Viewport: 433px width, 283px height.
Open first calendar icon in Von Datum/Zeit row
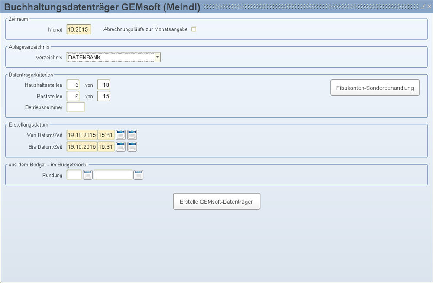121,135
